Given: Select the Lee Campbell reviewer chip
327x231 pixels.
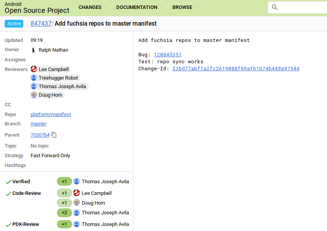Looking at the screenshot, I should tap(51, 69).
